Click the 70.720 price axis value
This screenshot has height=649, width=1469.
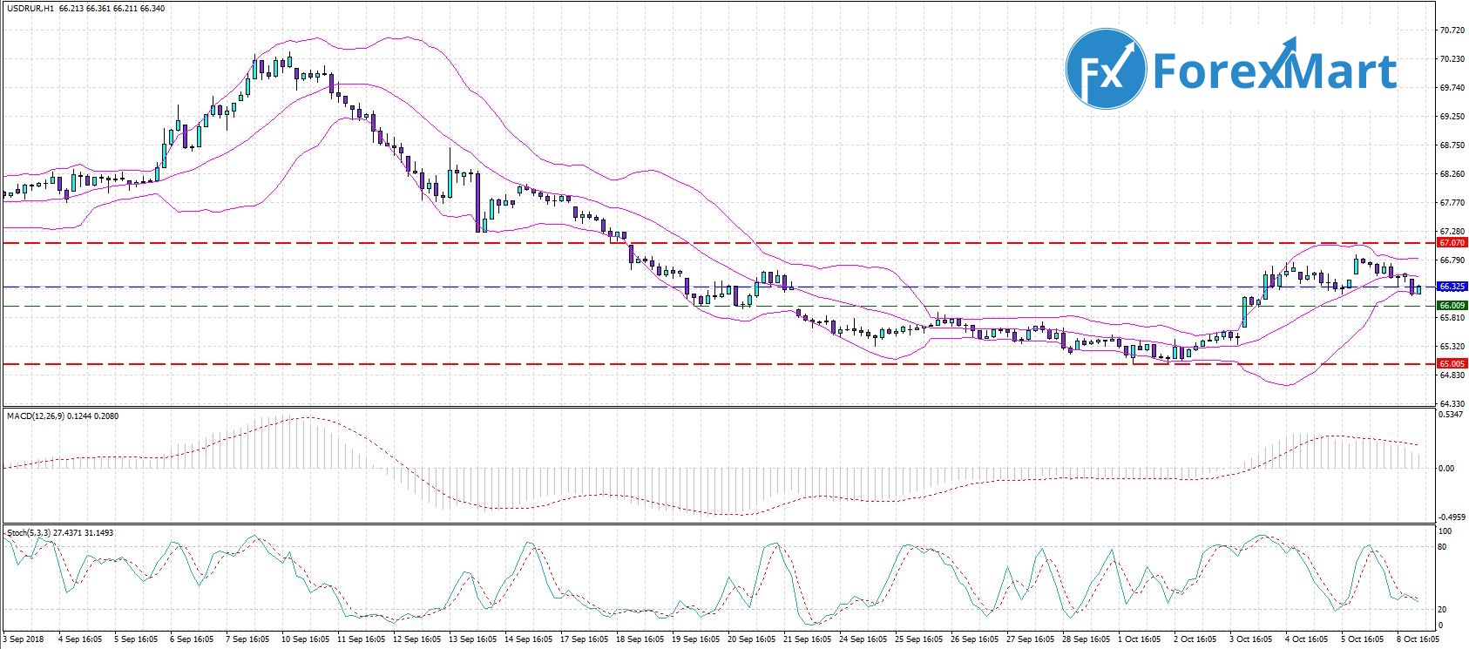click(x=1452, y=30)
